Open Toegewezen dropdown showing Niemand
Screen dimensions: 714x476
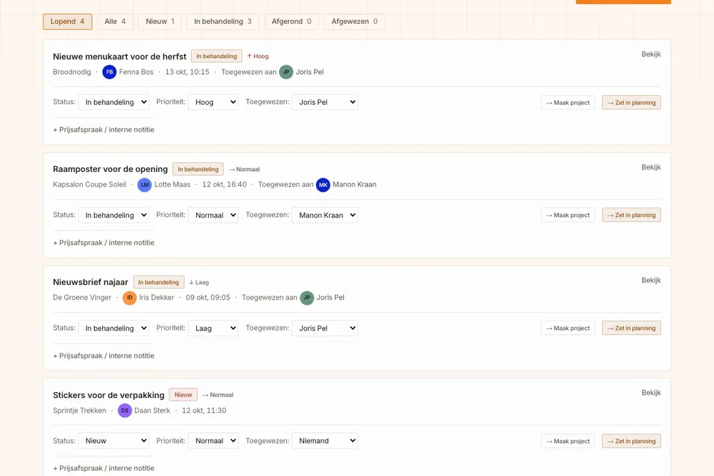point(325,440)
